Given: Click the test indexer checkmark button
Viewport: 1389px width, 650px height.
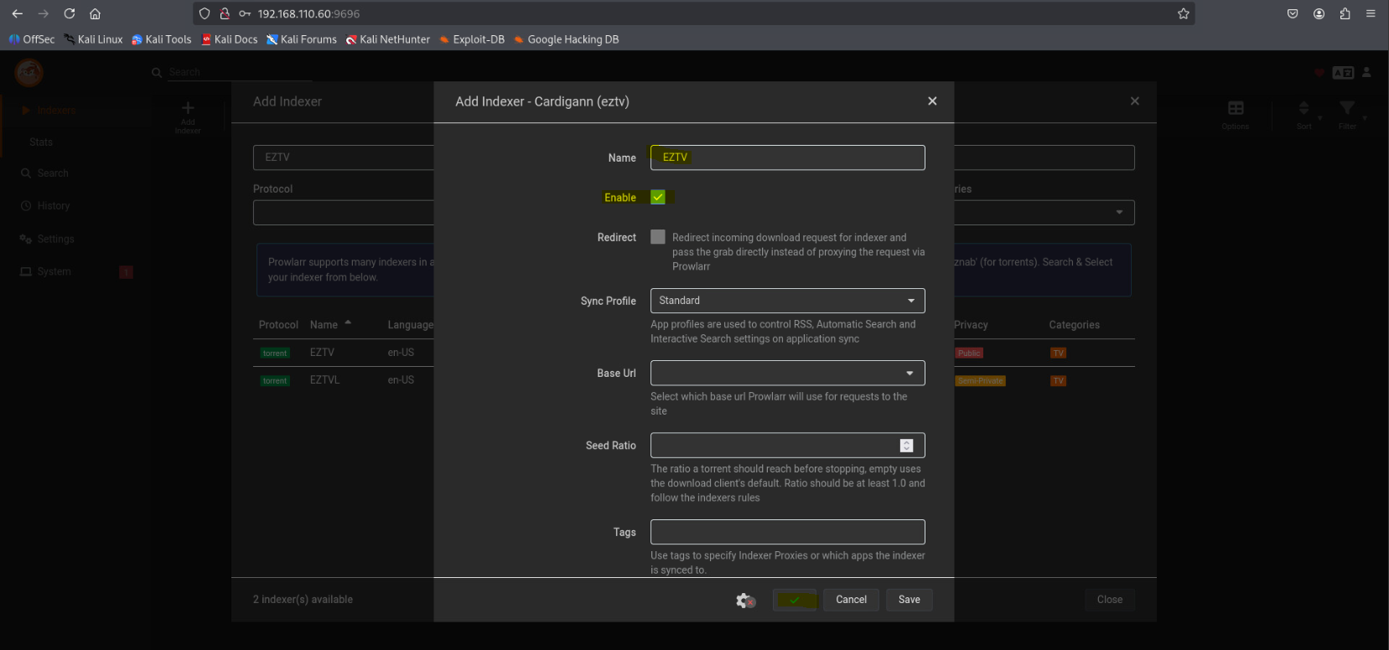Looking at the screenshot, I should click(x=794, y=600).
